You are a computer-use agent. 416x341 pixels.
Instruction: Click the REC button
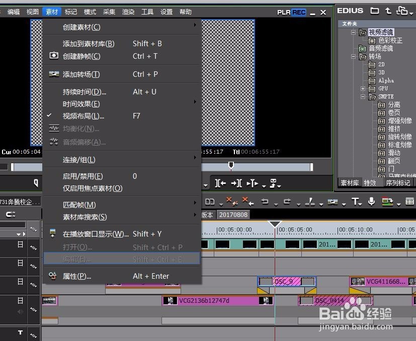click(299, 13)
